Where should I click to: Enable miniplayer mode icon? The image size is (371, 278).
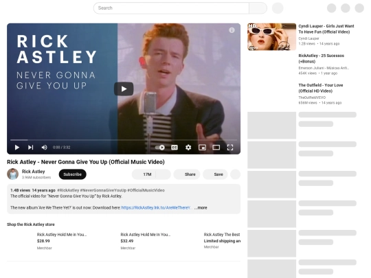pyautogui.click(x=202, y=148)
